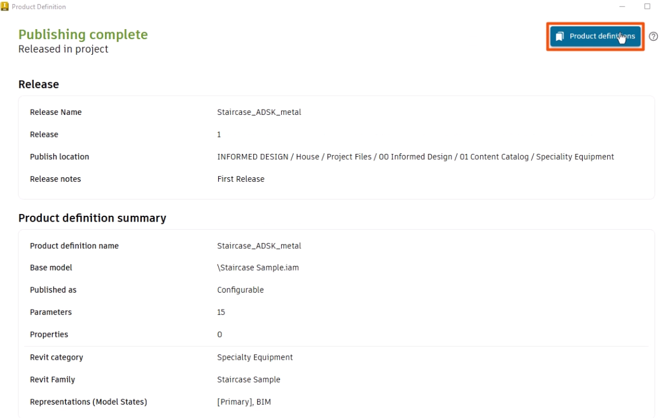This screenshot has height=418, width=662.
Task: Click the Release number value 1
Action: tap(219, 135)
